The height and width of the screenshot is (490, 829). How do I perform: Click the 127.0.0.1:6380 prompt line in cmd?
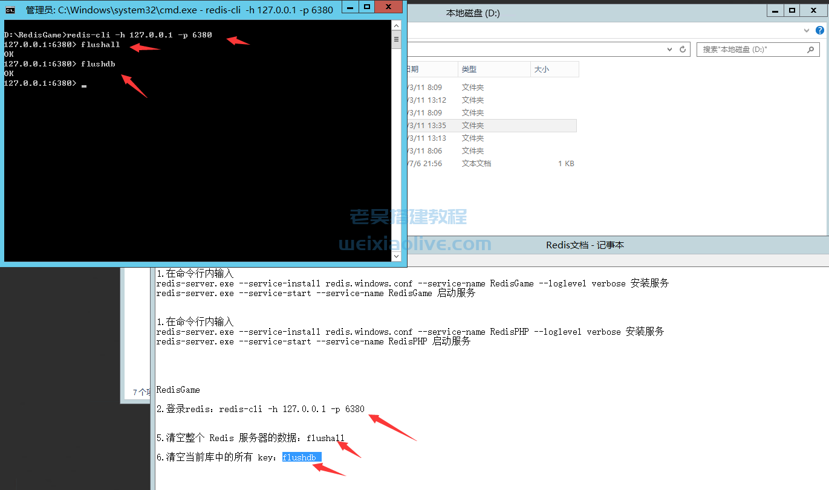[40, 83]
